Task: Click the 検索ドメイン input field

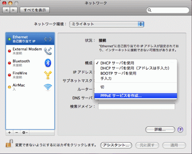Action: (x=136, y=106)
